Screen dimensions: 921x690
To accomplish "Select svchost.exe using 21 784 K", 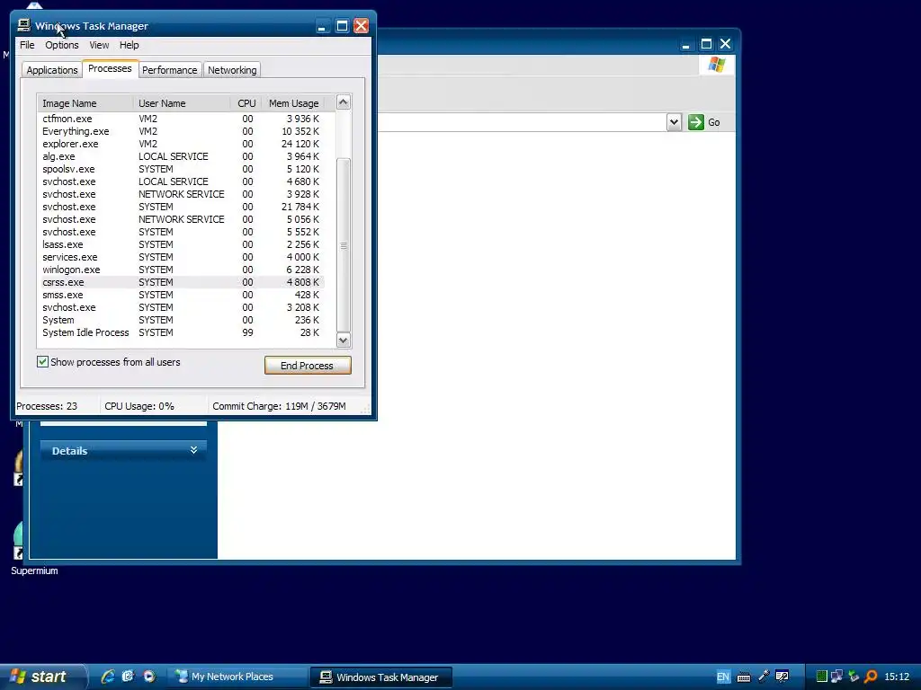I will 180,208.
